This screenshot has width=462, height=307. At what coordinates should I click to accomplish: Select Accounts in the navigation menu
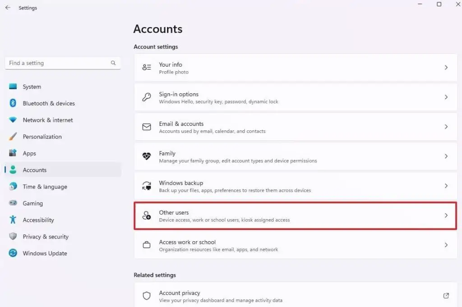coord(34,170)
